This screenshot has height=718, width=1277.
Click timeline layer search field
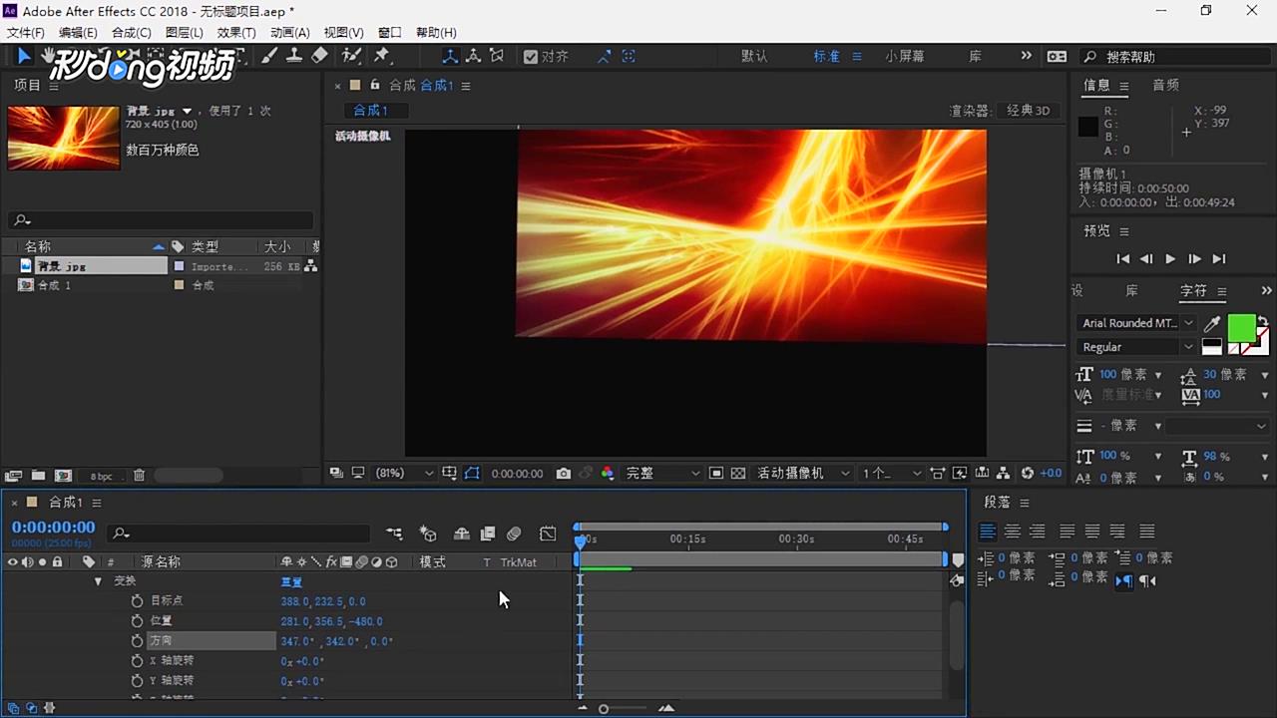(x=240, y=534)
